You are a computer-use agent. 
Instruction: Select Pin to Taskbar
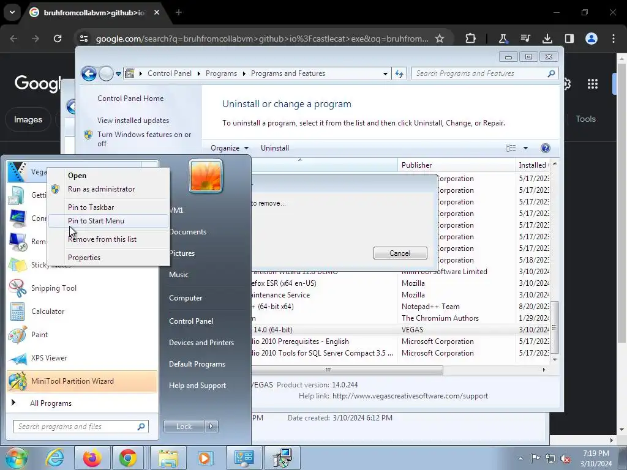91,207
